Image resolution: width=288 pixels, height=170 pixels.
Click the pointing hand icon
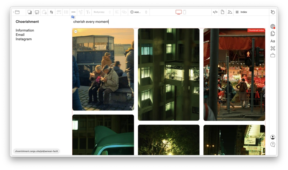pyautogui.click(x=273, y=12)
